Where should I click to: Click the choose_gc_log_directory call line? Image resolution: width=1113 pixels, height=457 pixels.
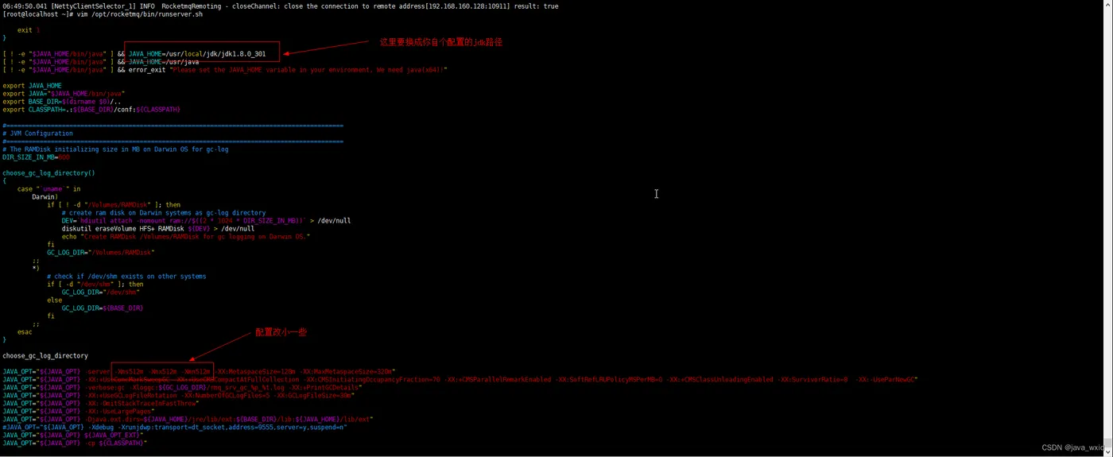(45, 355)
